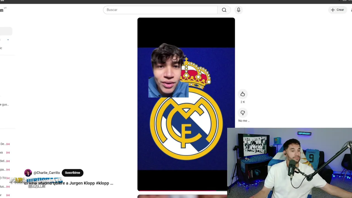352x198 pixels.
Task: Like the short with thumbs up
Action: tap(243, 94)
